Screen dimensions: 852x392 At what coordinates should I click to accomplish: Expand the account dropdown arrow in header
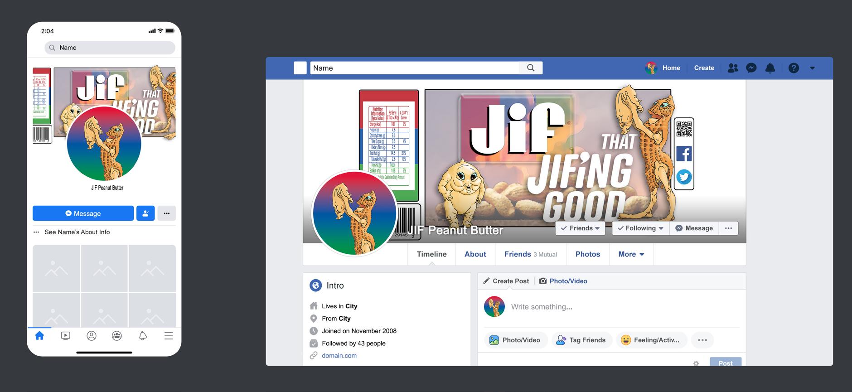click(812, 68)
